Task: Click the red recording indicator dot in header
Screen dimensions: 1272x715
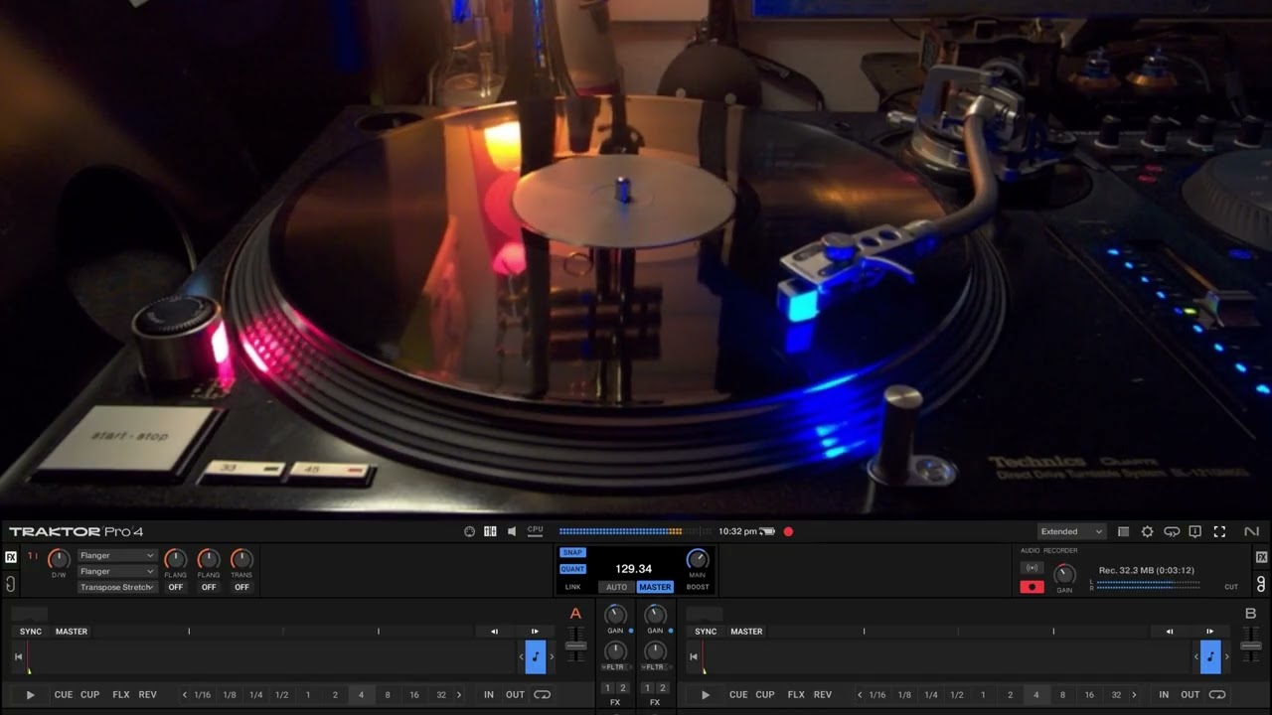Action: pos(788,531)
